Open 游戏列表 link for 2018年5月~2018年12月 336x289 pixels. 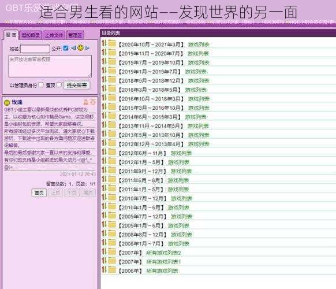tap(199, 81)
